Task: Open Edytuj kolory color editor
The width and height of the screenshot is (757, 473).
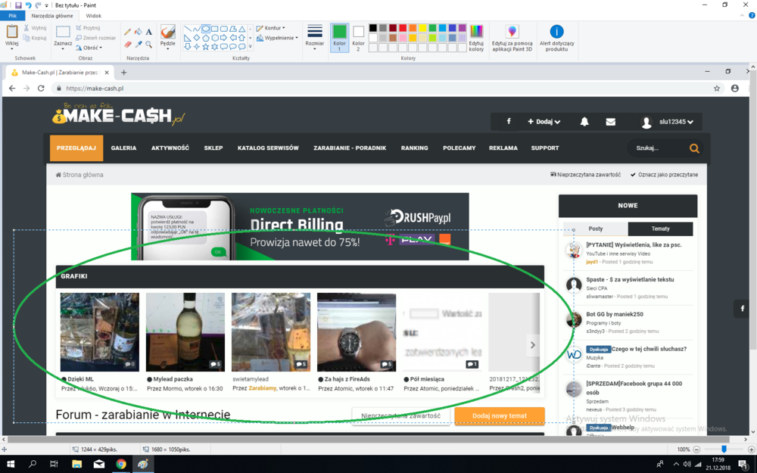Action: [x=476, y=37]
